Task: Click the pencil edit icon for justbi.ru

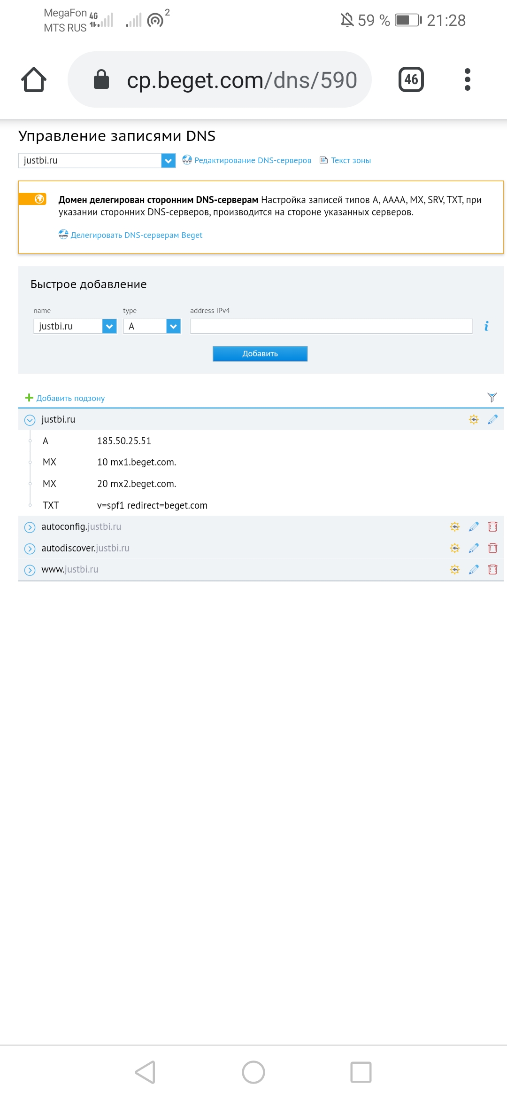Action: 492,419
